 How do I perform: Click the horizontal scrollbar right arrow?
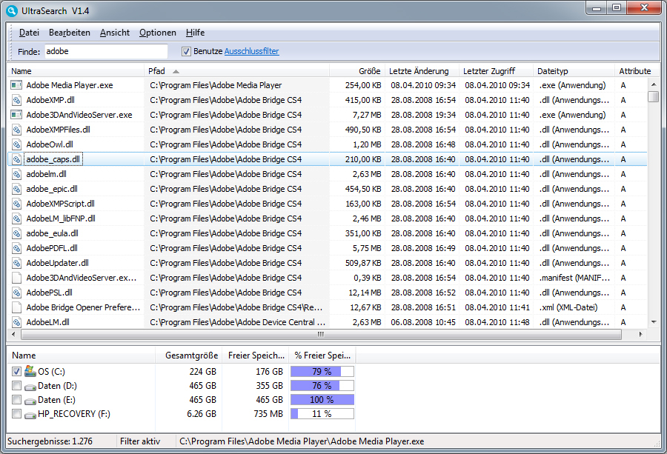640,334
